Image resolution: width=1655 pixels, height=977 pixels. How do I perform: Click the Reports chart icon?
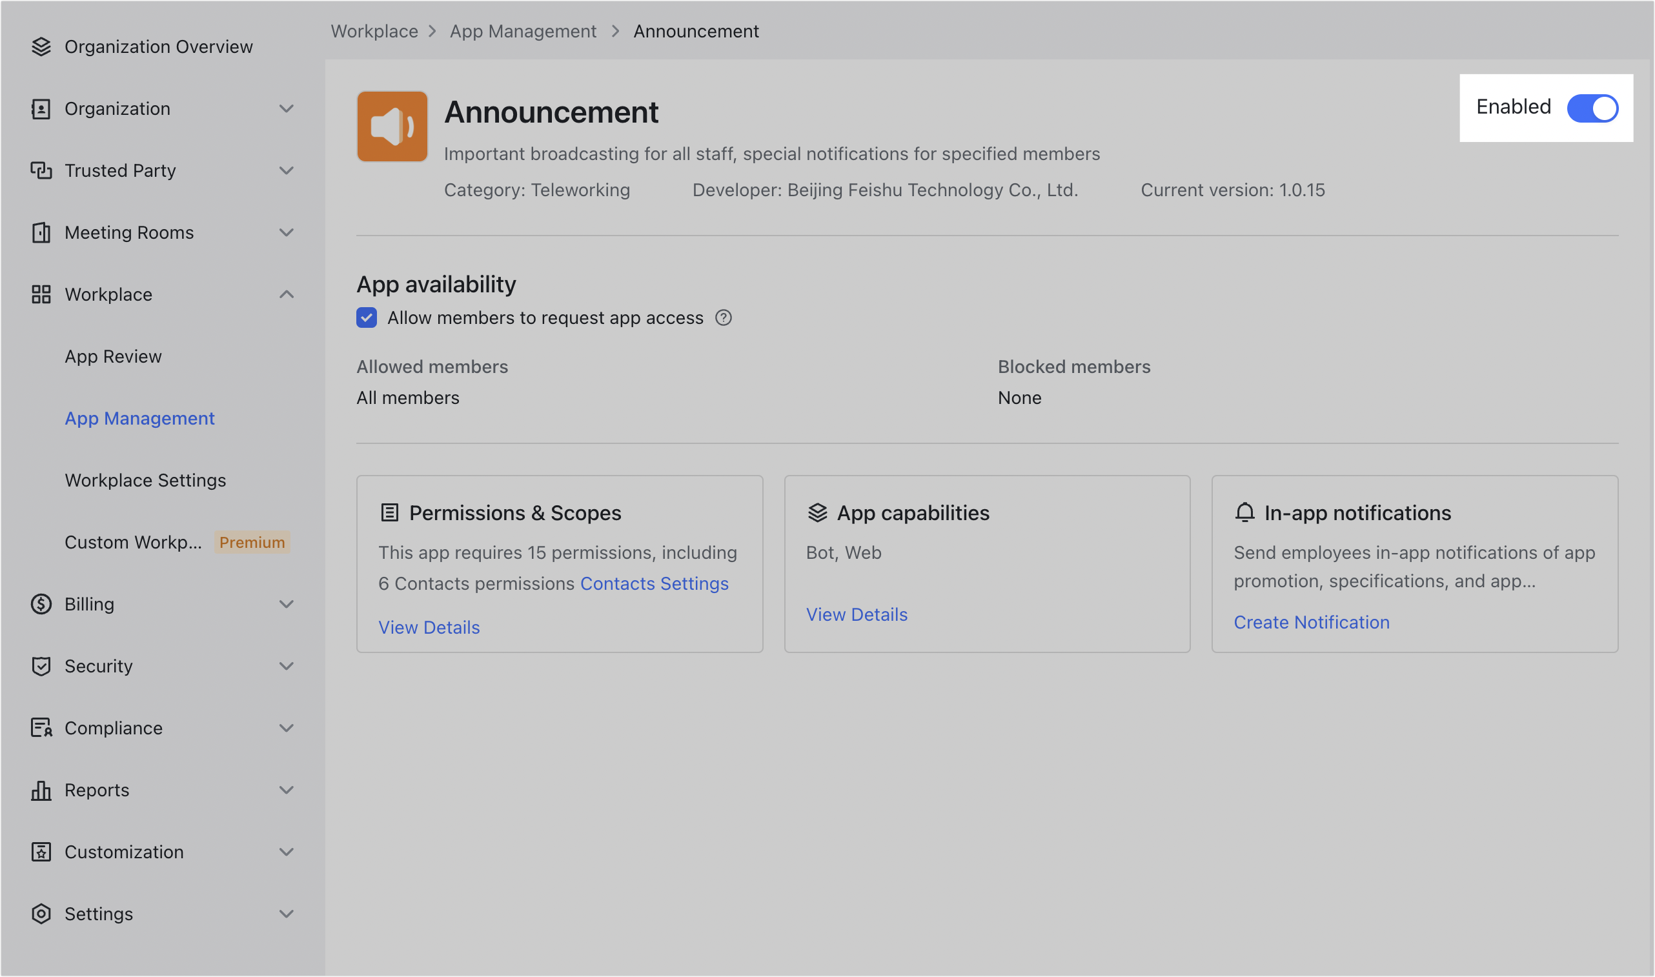tap(41, 789)
